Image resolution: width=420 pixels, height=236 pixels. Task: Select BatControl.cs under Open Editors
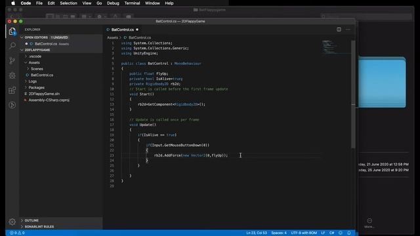pyautogui.click(x=46, y=44)
